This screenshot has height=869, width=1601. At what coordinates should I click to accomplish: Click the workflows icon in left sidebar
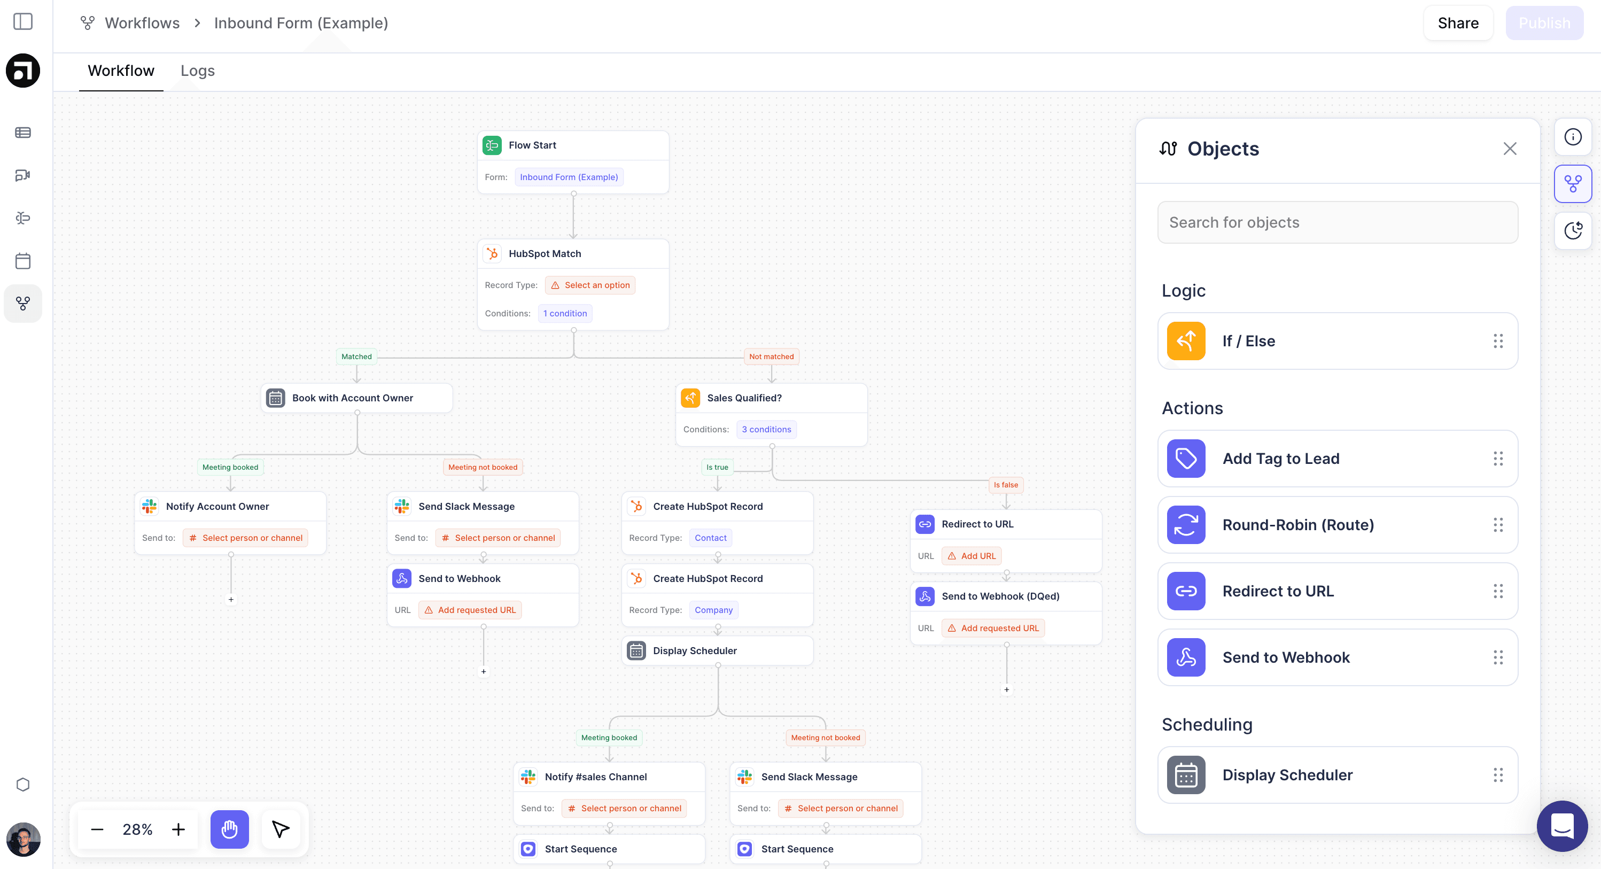23,304
